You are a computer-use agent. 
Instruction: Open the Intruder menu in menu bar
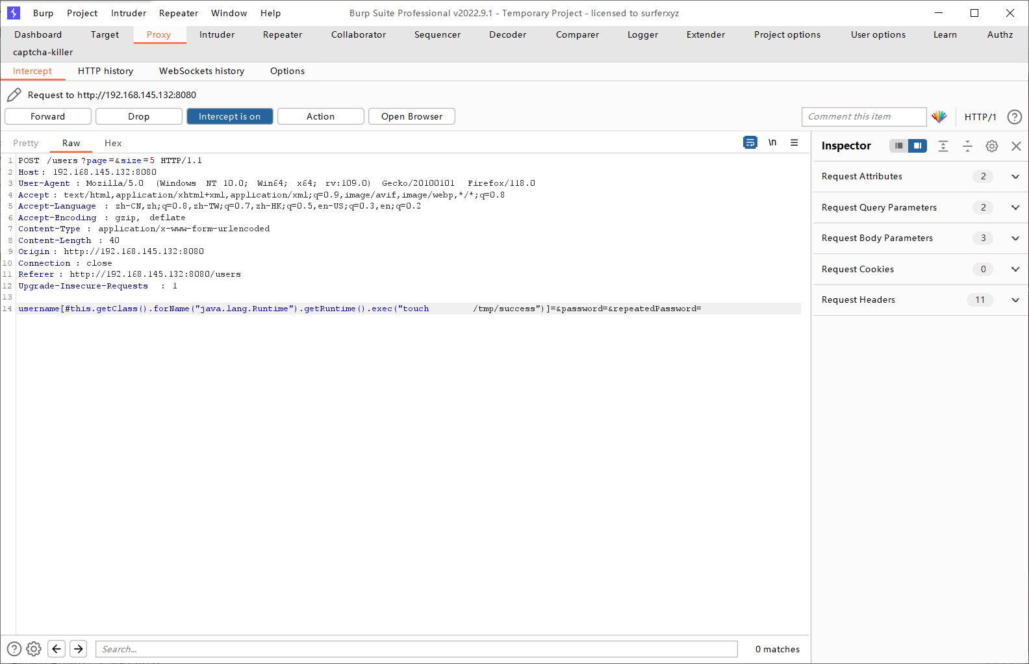click(x=129, y=13)
